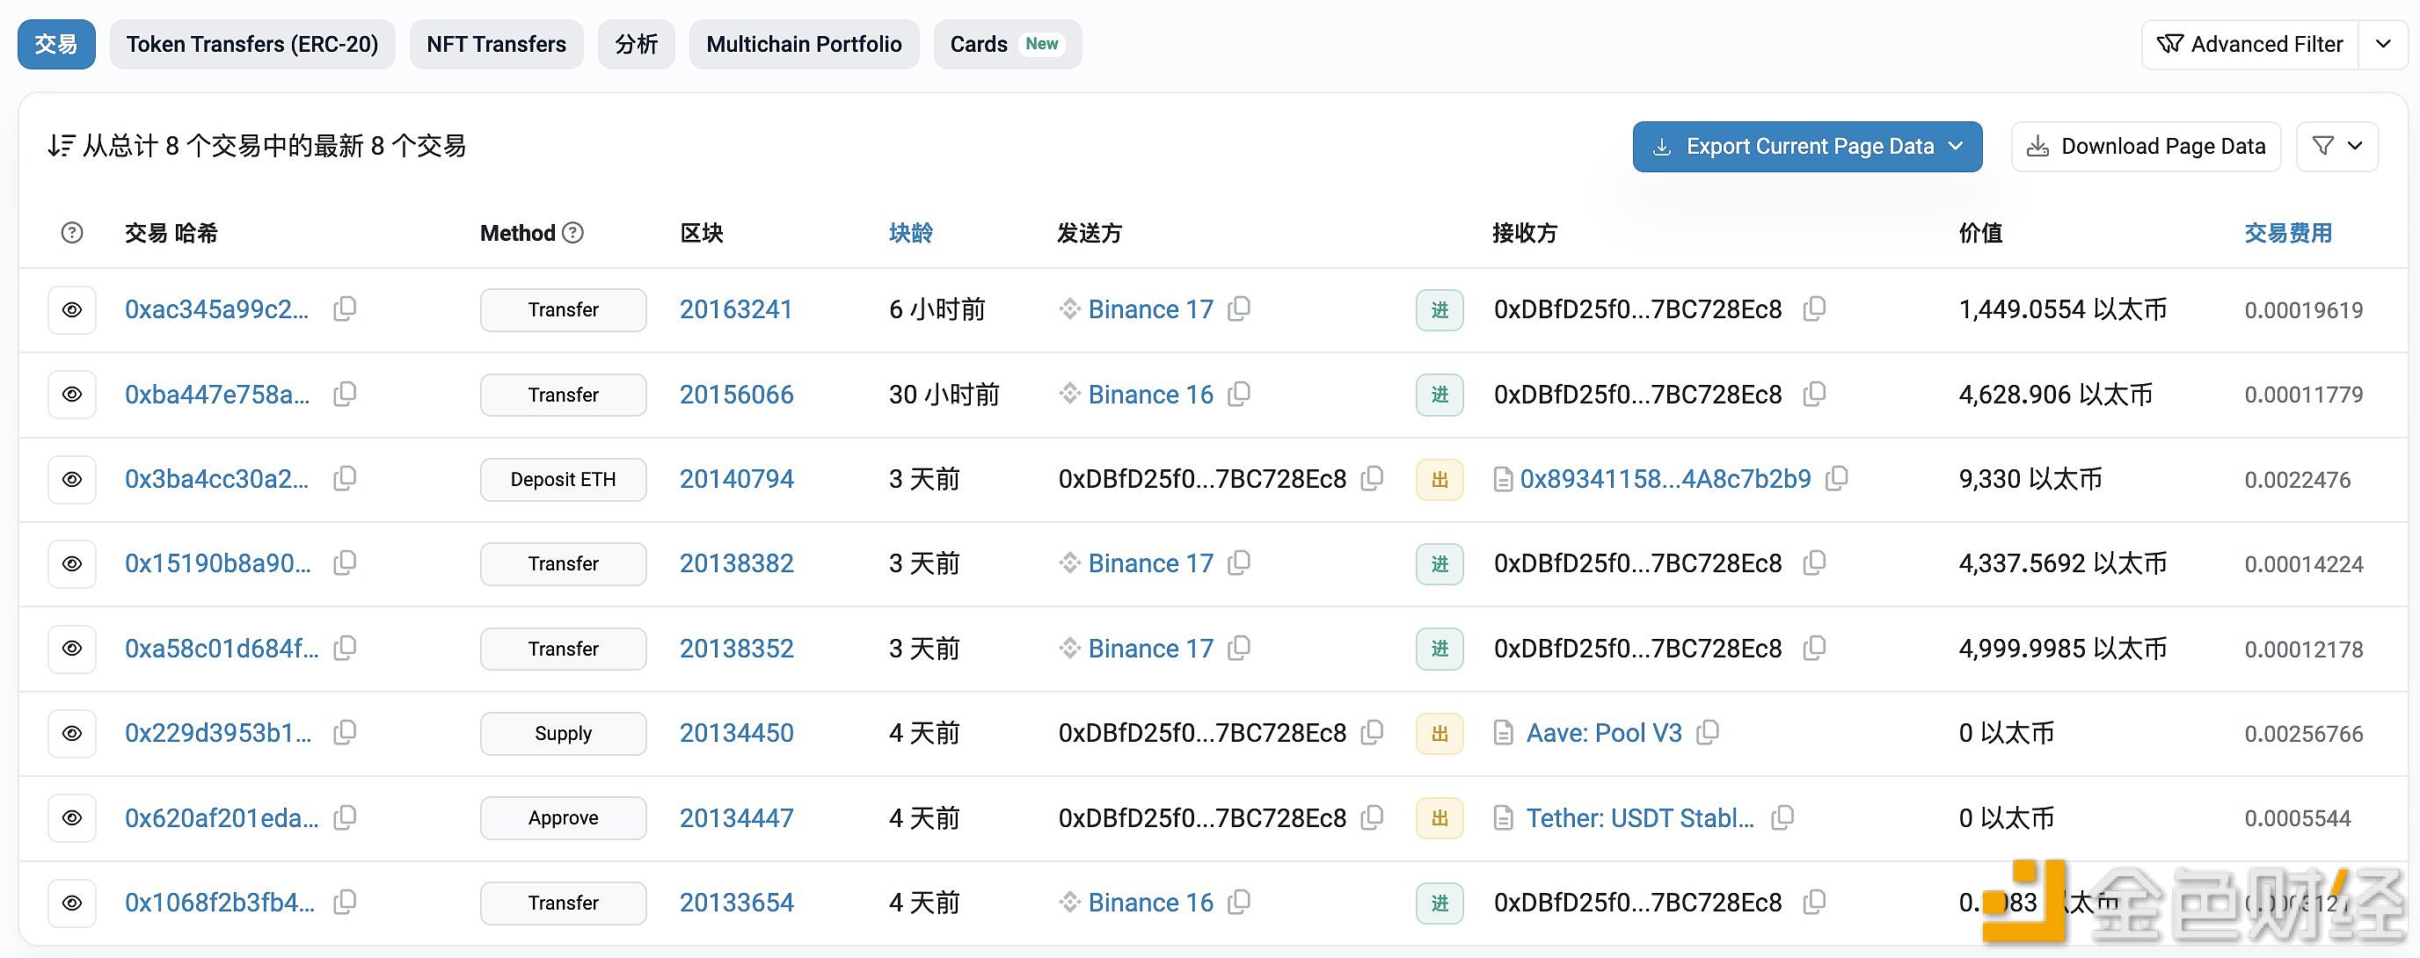Toggle eye preview on 0x229d3953b1 row

pyautogui.click(x=72, y=734)
